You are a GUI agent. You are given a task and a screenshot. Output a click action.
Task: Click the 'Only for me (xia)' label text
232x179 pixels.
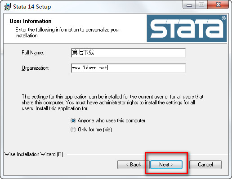[95, 130]
